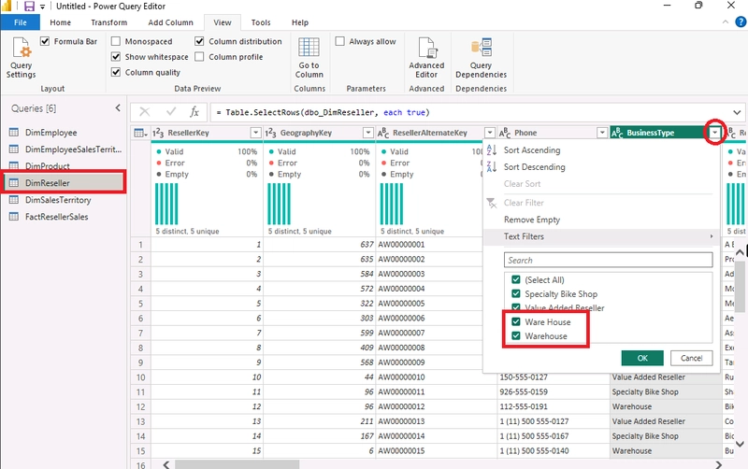Close the BusinessType filter dropdown arrow

pos(714,133)
